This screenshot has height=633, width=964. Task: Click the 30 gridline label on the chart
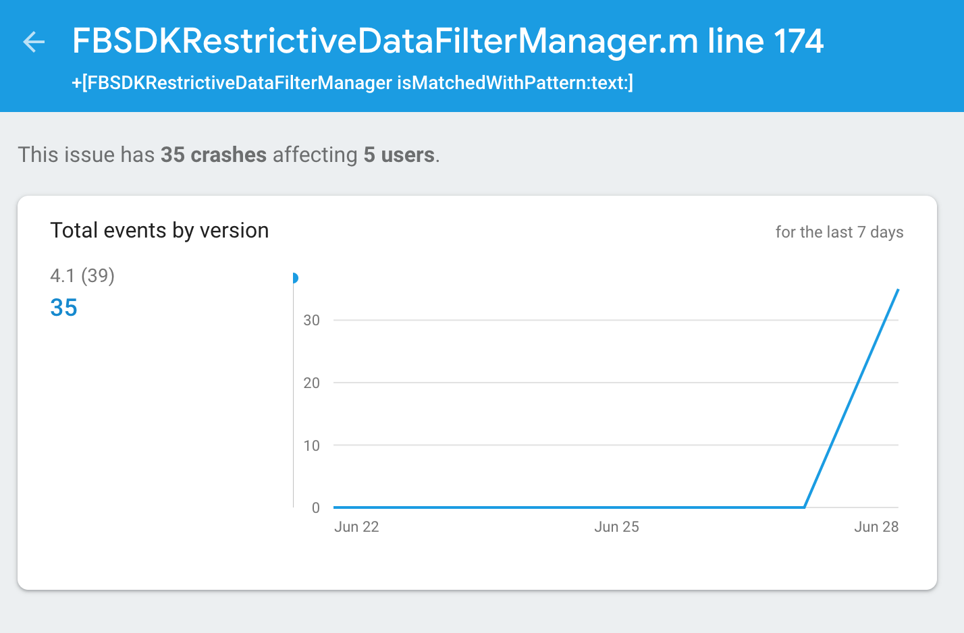pyautogui.click(x=311, y=320)
